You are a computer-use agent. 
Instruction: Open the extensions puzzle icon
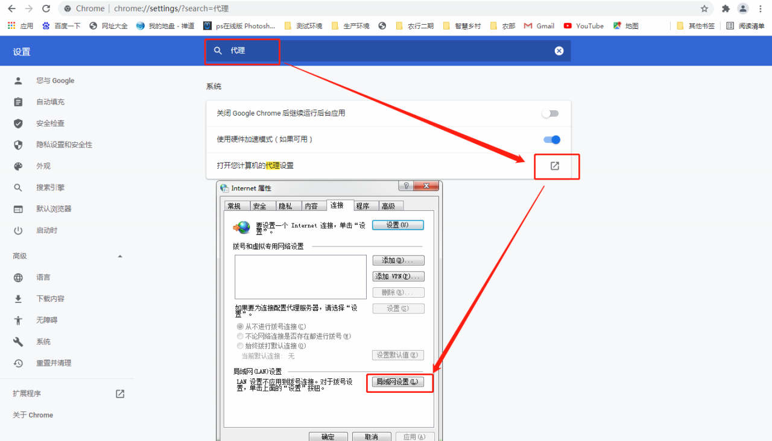[726, 8]
